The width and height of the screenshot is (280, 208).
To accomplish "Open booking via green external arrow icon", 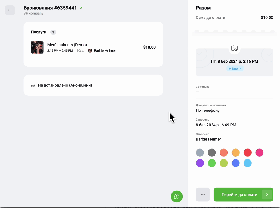I will click(x=81, y=8).
